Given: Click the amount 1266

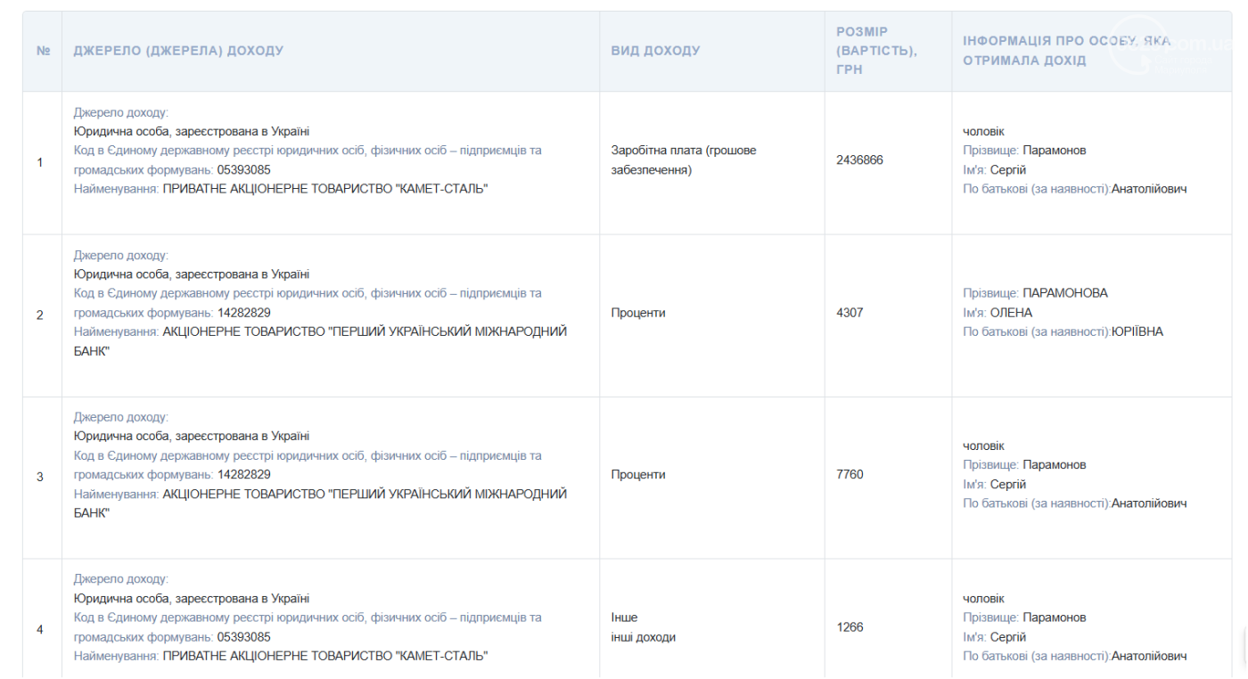Looking at the screenshot, I should [850, 627].
